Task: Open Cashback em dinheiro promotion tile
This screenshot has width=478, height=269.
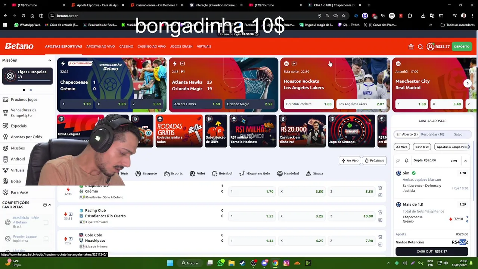Action: click(x=302, y=131)
